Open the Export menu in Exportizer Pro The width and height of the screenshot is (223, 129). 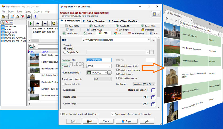11,11
